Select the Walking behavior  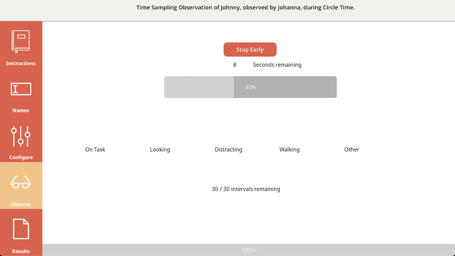[x=289, y=150]
